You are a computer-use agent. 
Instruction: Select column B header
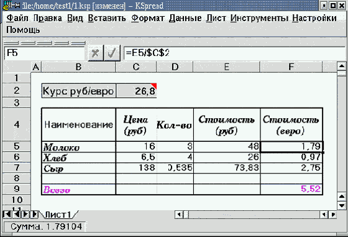78,67
